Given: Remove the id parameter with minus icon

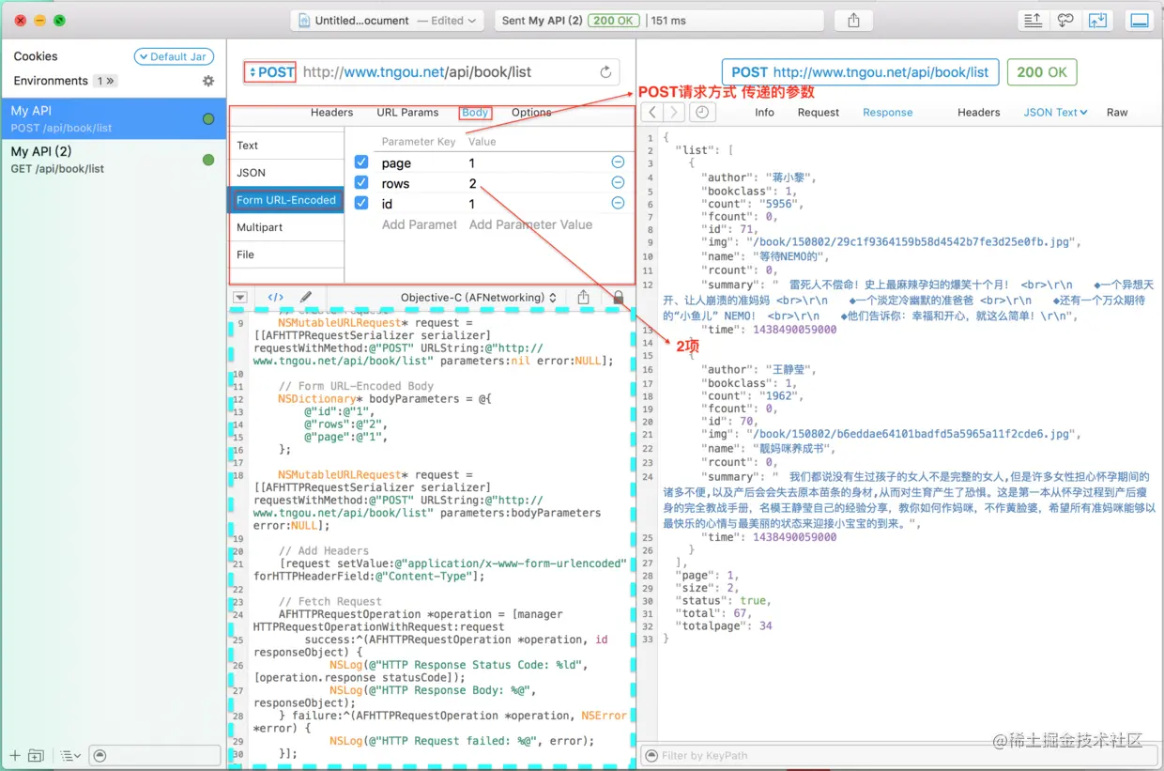Looking at the screenshot, I should [x=618, y=204].
